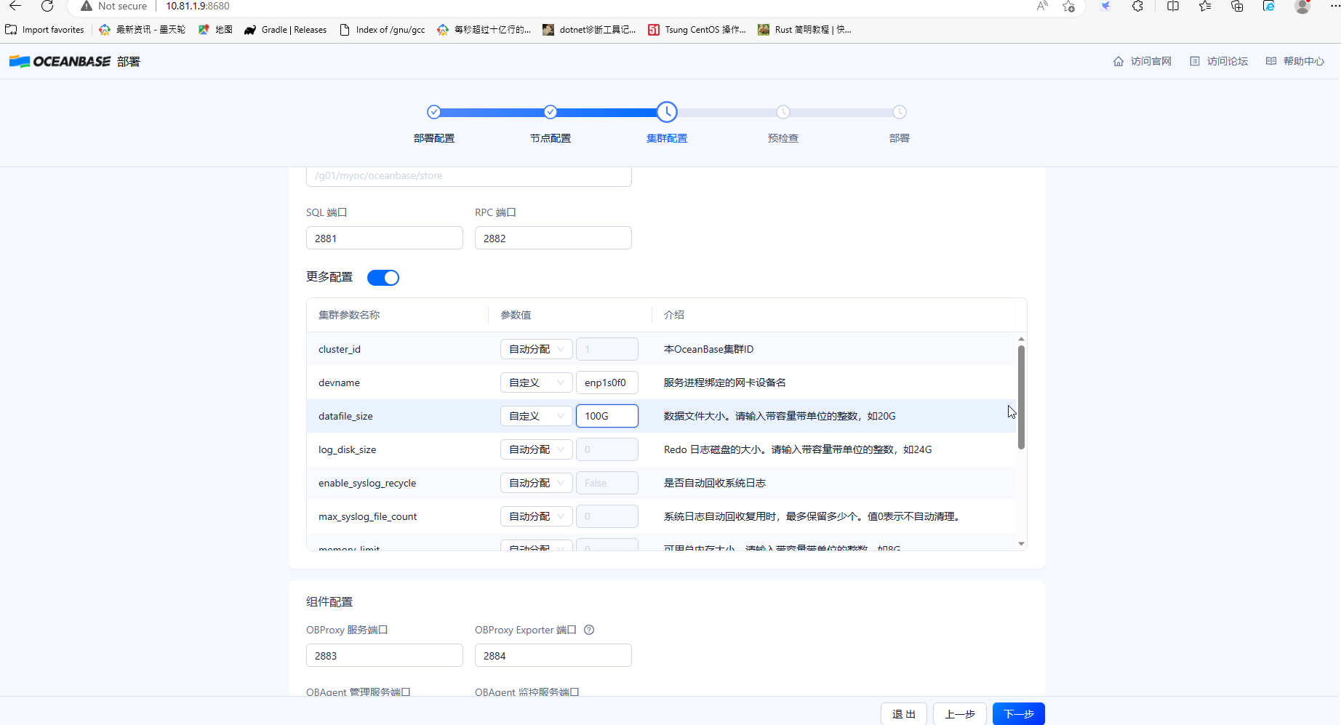The width and height of the screenshot is (1341, 725).
Task: Proceed with the 下一步 button
Action: (1019, 714)
